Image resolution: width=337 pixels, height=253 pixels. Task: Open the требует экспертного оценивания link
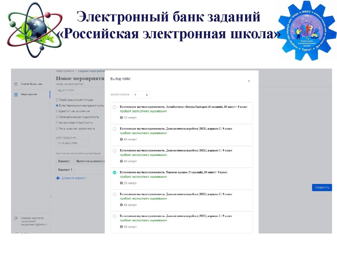click(143, 112)
